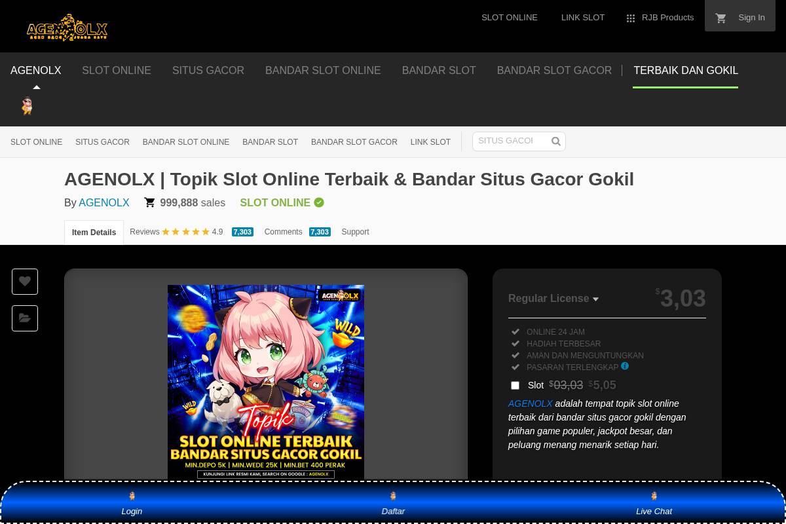
Task: Click the mascot icon above Login
Action: tap(132, 496)
